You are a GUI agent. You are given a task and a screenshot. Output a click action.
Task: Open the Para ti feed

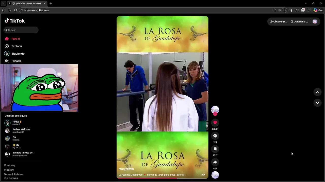point(15,39)
